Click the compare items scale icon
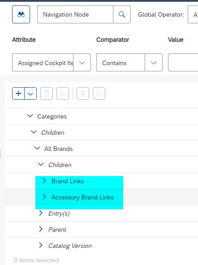The image size is (198, 265). tap(83, 93)
